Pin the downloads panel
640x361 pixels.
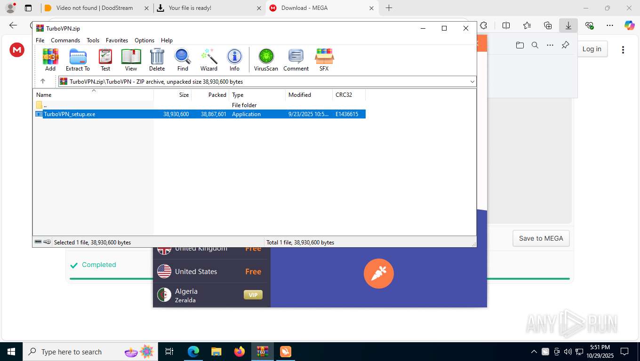pos(565,45)
